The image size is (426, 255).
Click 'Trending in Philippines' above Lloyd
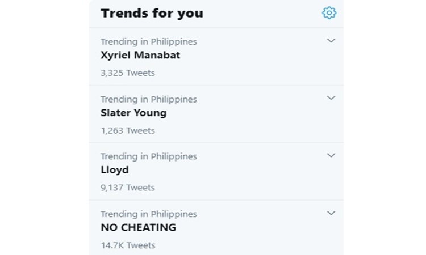[x=149, y=156]
